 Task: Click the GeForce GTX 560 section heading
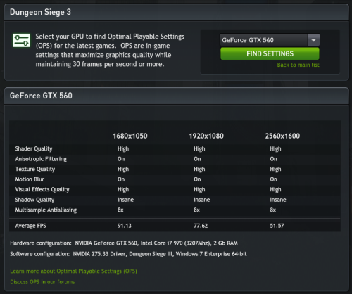tap(41, 96)
